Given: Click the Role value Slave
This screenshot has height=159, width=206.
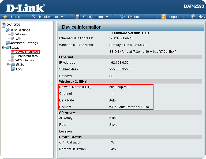Looking at the screenshot, I should click(x=113, y=124).
